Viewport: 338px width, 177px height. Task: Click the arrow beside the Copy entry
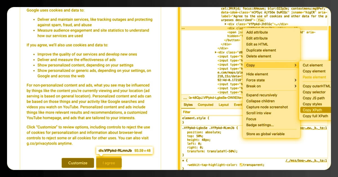[295, 65]
